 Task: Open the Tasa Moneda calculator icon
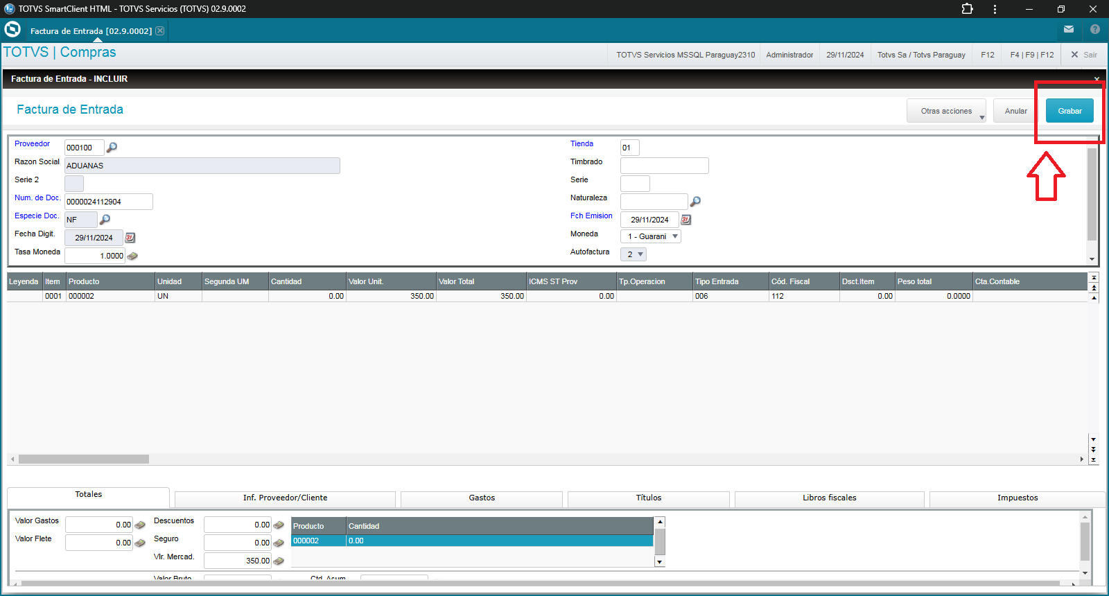(x=132, y=256)
